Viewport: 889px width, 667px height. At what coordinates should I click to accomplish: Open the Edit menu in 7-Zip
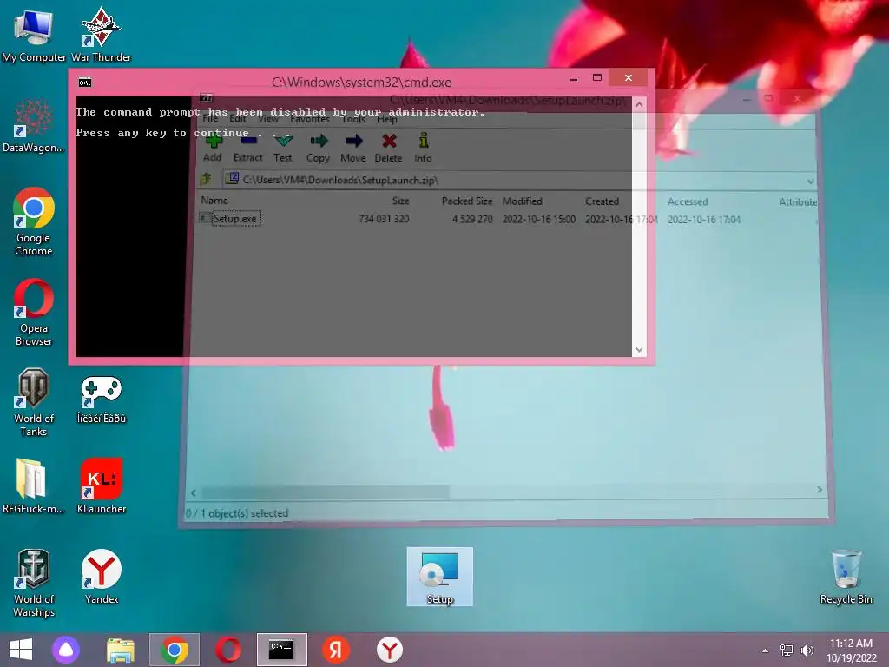tap(238, 118)
